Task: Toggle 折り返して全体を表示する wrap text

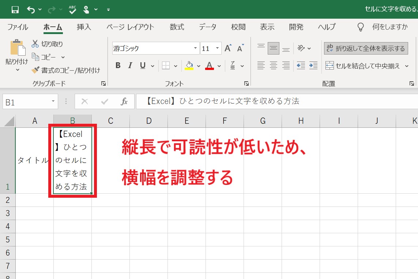Action: [366, 48]
